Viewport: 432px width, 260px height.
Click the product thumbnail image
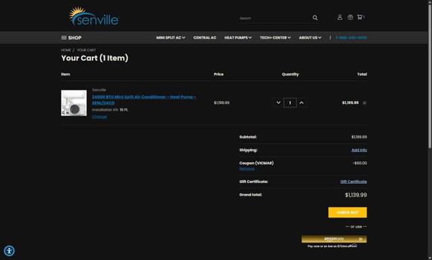click(74, 103)
